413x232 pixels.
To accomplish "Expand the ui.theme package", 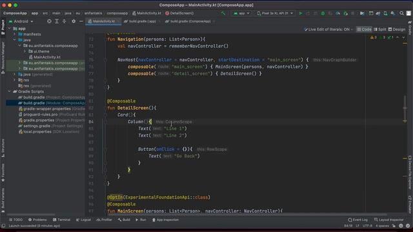I will 25,52.
